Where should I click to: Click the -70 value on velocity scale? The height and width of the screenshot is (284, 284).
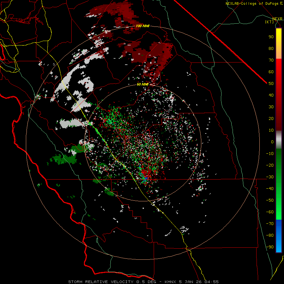[270, 224]
